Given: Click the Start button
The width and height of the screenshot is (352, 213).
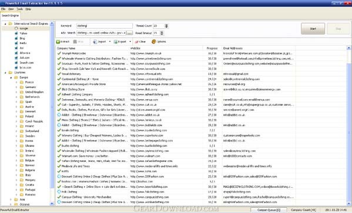Looking at the screenshot, I should tap(313, 29).
